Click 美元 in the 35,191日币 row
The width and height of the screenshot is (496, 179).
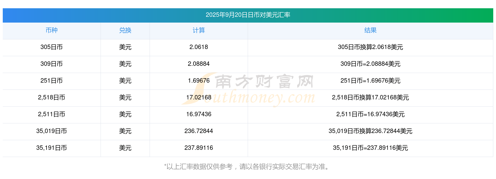pos(125,148)
